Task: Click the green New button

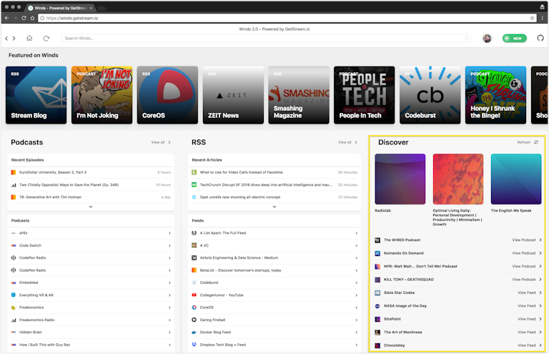Action: click(515, 38)
